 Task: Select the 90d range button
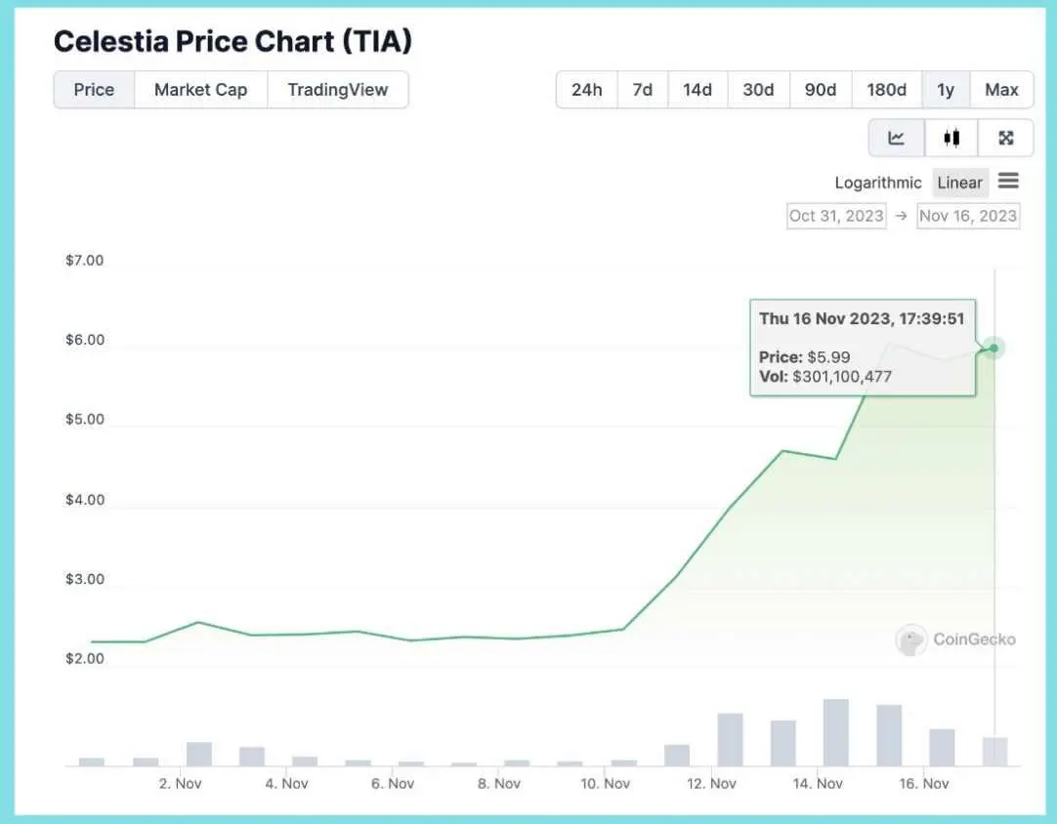pos(821,90)
